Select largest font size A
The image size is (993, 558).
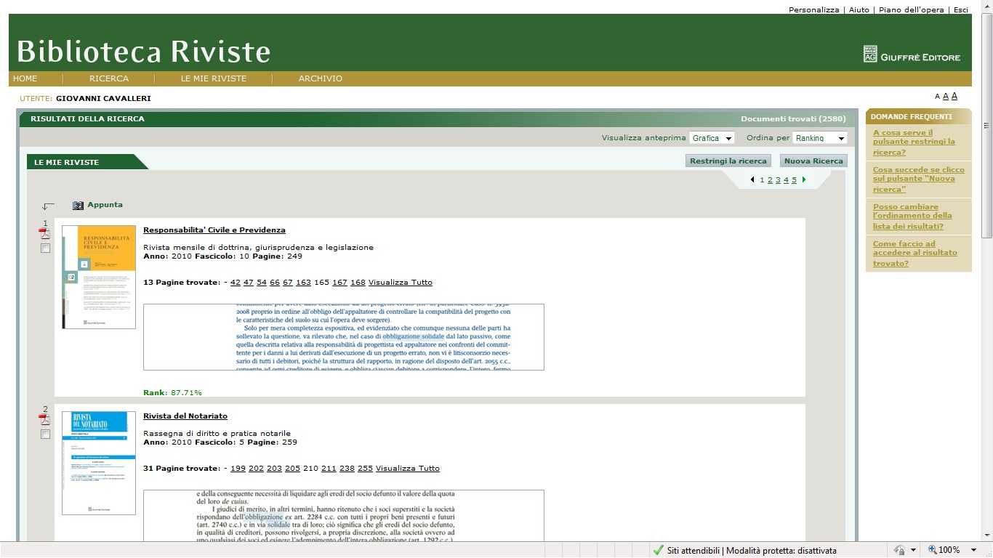pos(954,96)
